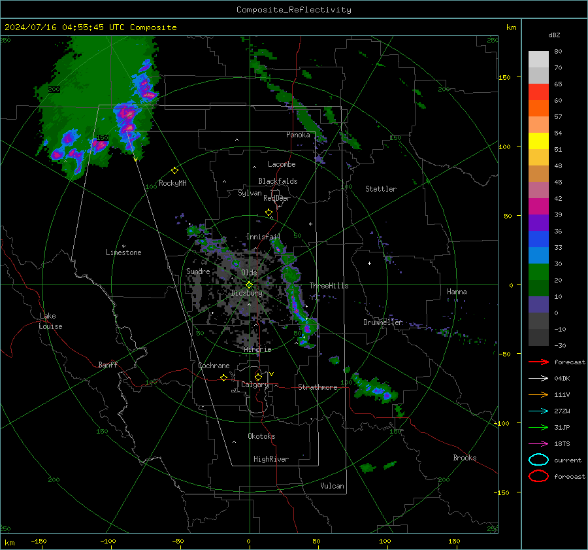Click the cyan 27ZW arrow symbol

point(538,411)
